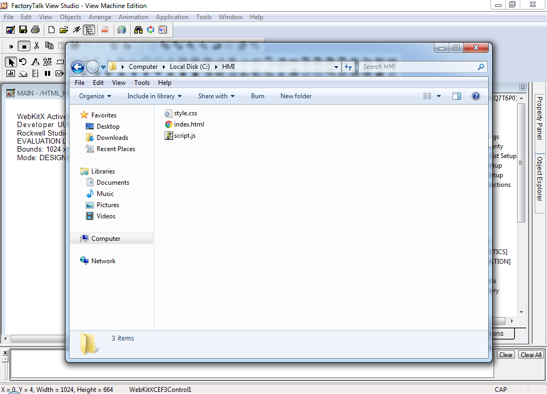547x394 pixels.
Task: Click the New folder button
Action: pyautogui.click(x=296, y=96)
